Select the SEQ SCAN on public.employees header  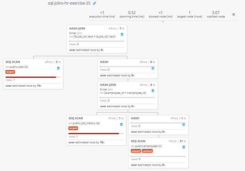(138, 141)
